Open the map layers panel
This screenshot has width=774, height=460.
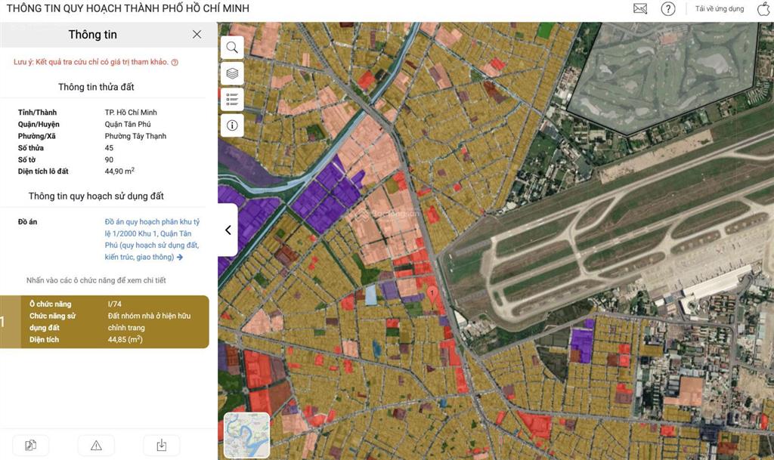click(x=232, y=73)
